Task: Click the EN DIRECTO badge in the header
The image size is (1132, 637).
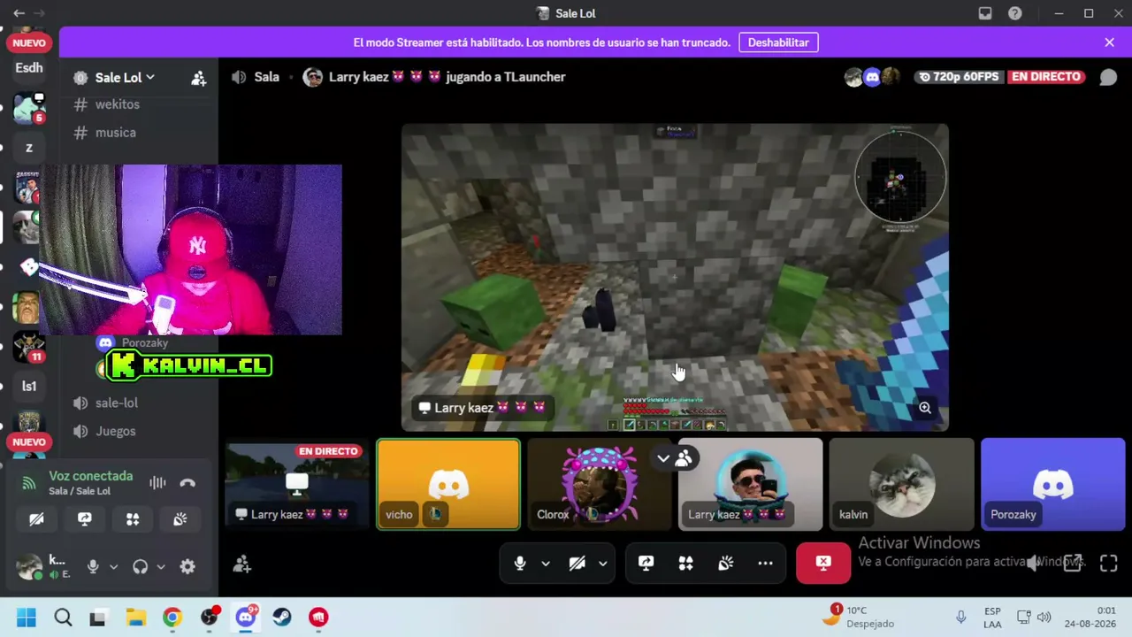Action: [1046, 77]
